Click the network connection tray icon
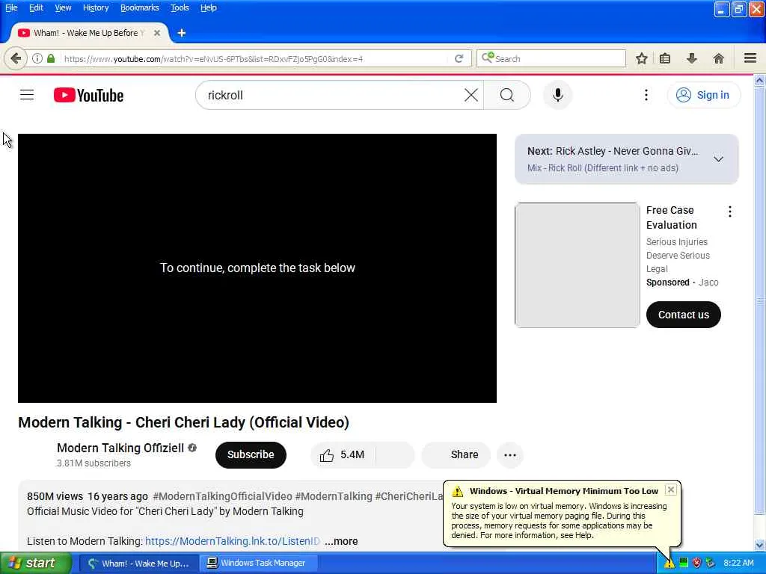 710,563
